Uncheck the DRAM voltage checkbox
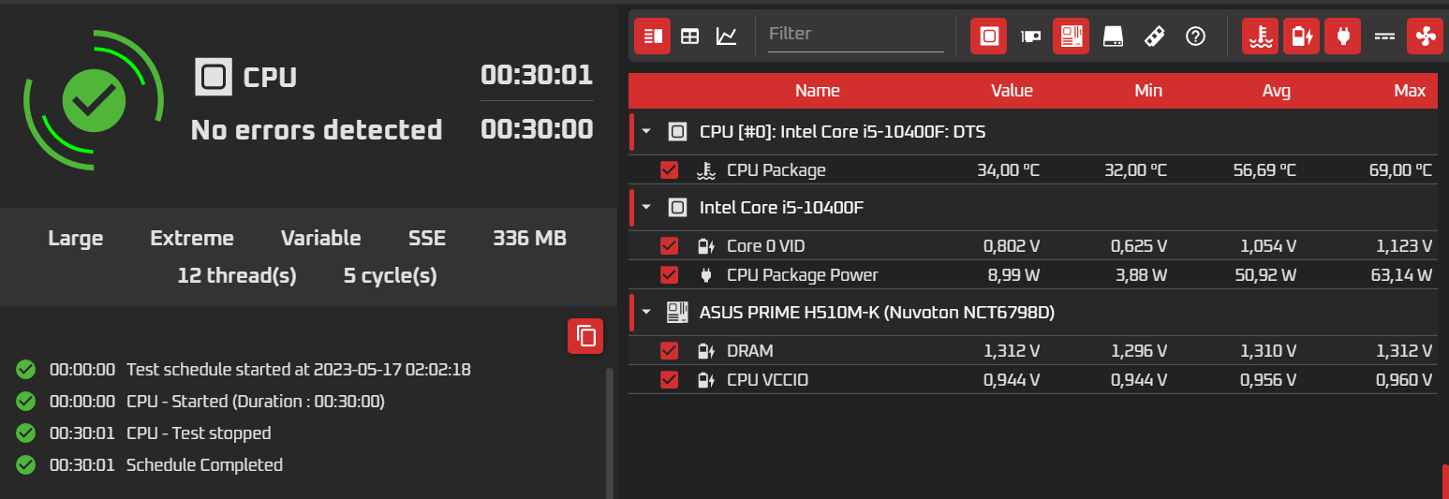The width and height of the screenshot is (1449, 499). tap(669, 351)
